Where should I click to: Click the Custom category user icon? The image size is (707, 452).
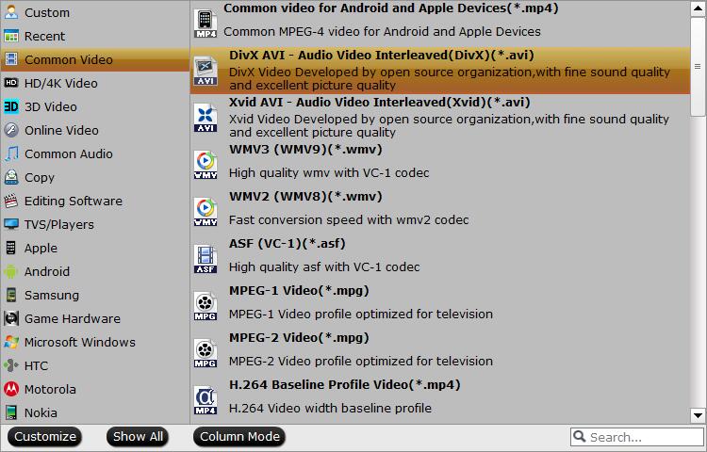click(11, 12)
